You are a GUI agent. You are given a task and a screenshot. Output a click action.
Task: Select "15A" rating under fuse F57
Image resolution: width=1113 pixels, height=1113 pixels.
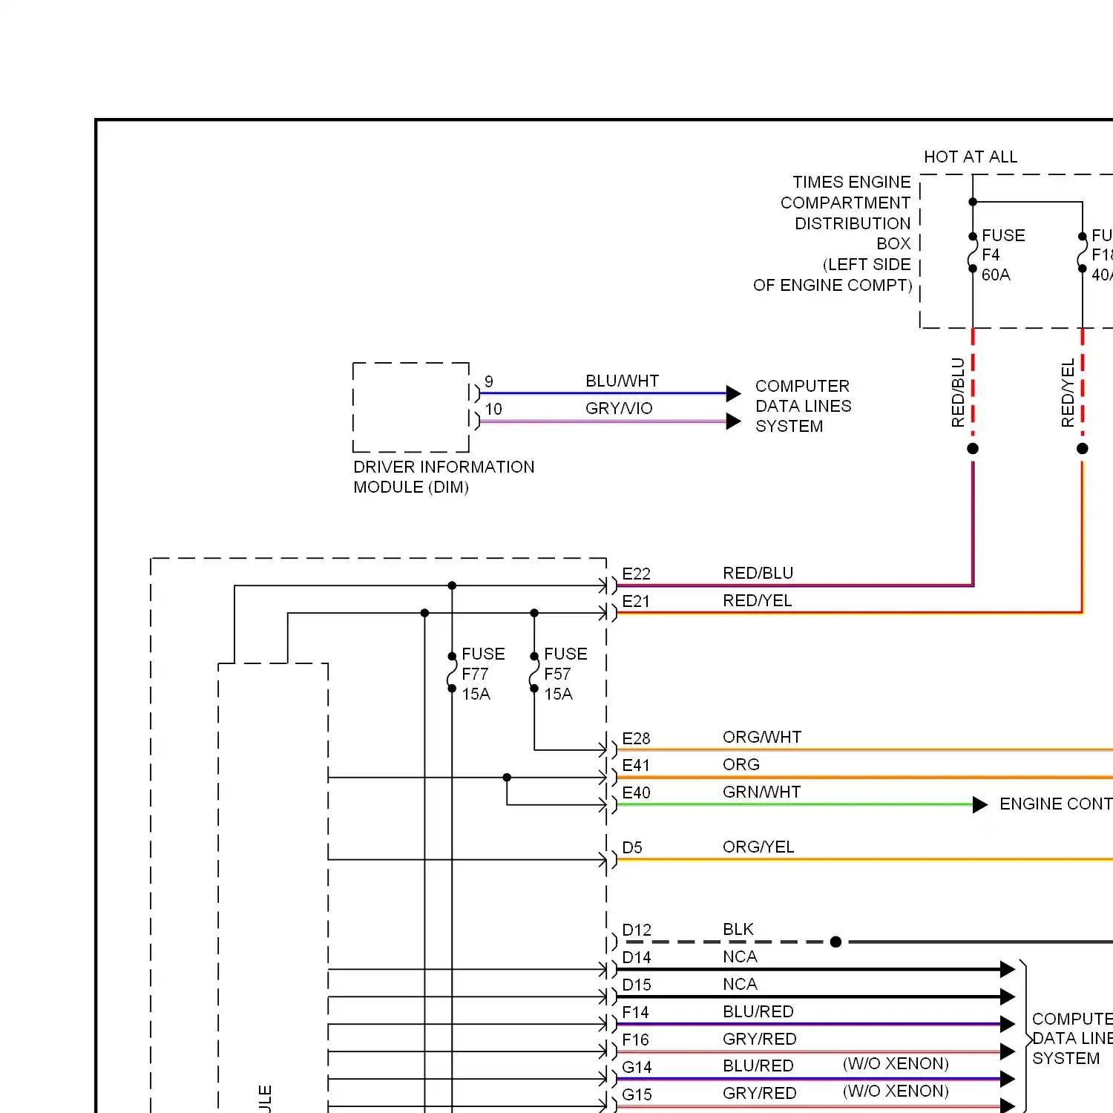[x=558, y=694]
